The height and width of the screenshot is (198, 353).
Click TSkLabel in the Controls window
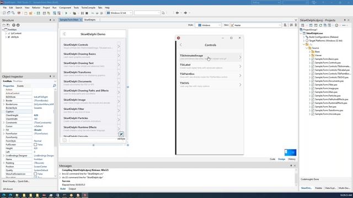click(x=210, y=66)
